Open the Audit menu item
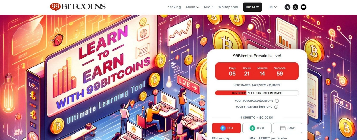Image resolution: width=357 pixels, height=140 pixels. pyautogui.click(x=208, y=7)
